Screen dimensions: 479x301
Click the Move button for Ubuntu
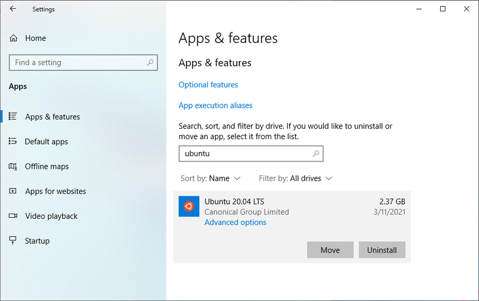(x=331, y=250)
